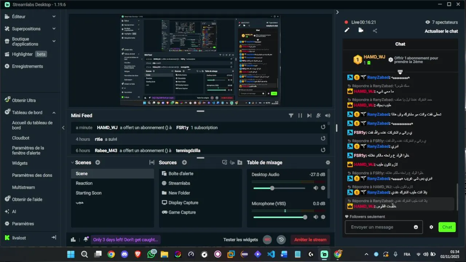Add a new source with plus icon
466x262 pixels.
(184, 163)
